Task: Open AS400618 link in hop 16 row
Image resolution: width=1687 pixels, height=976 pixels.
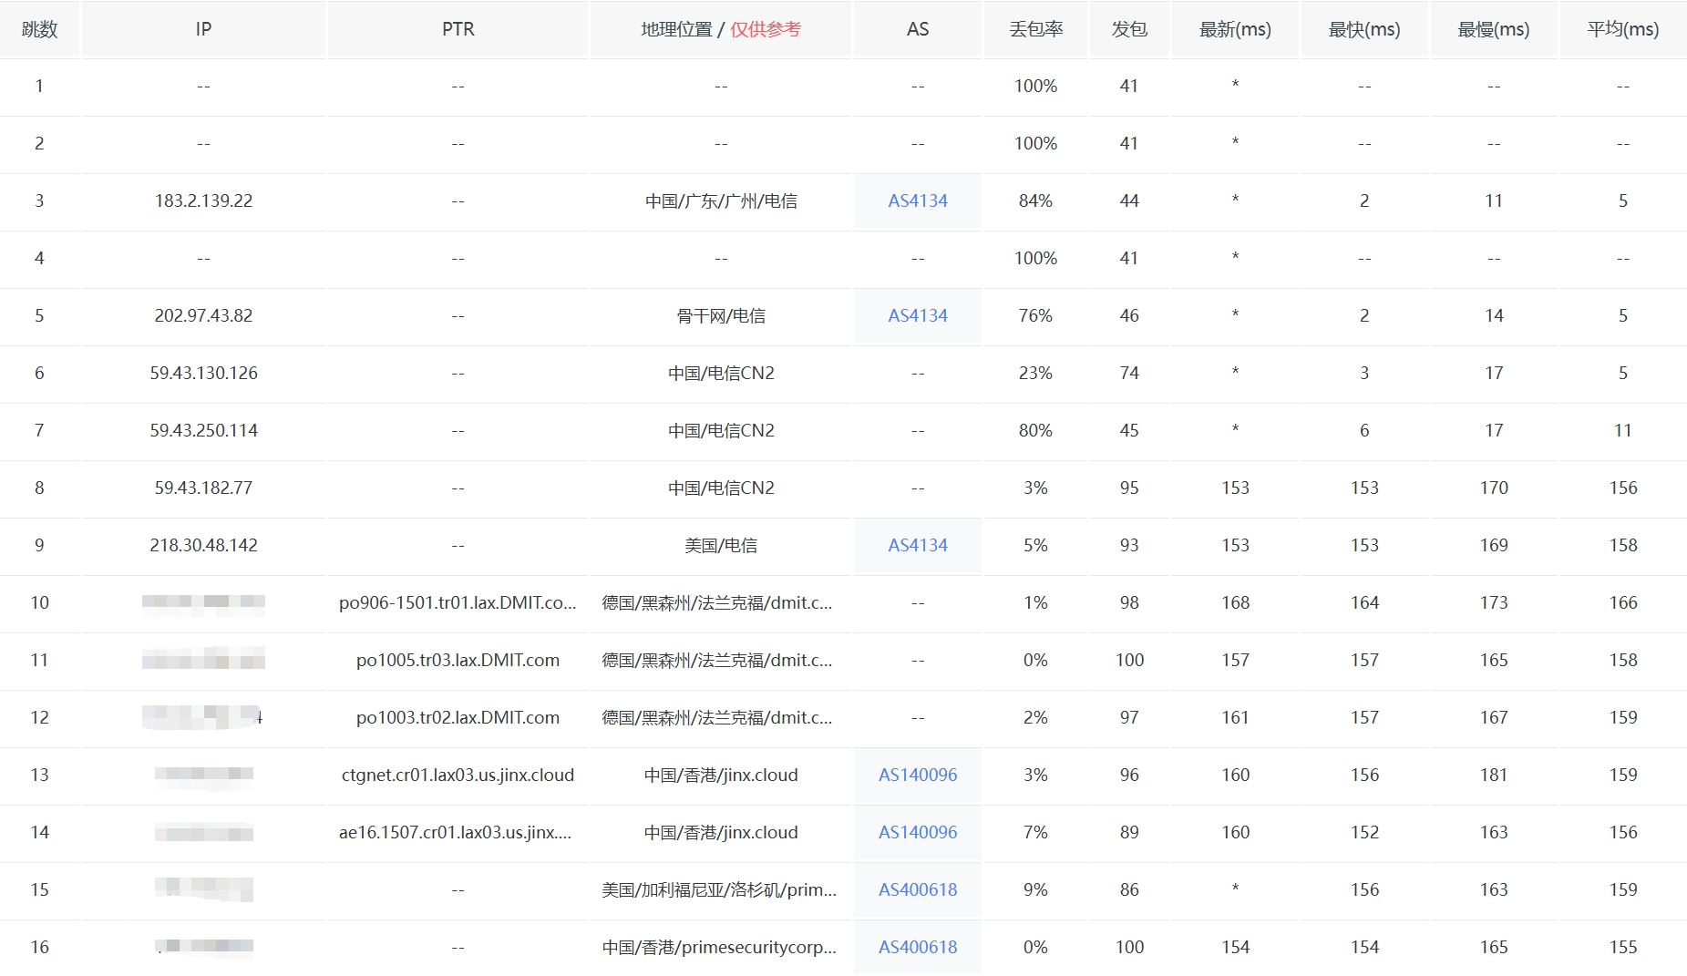Action: (x=918, y=947)
